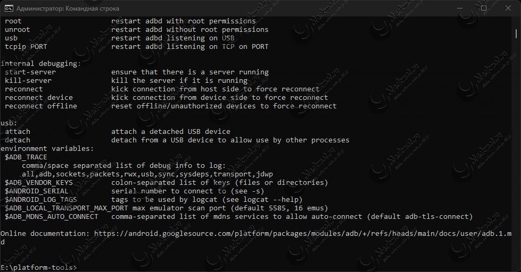521x272 pixels.
Task: Click the $ANDROID_SERIAL variable name
Action: (37, 191)
